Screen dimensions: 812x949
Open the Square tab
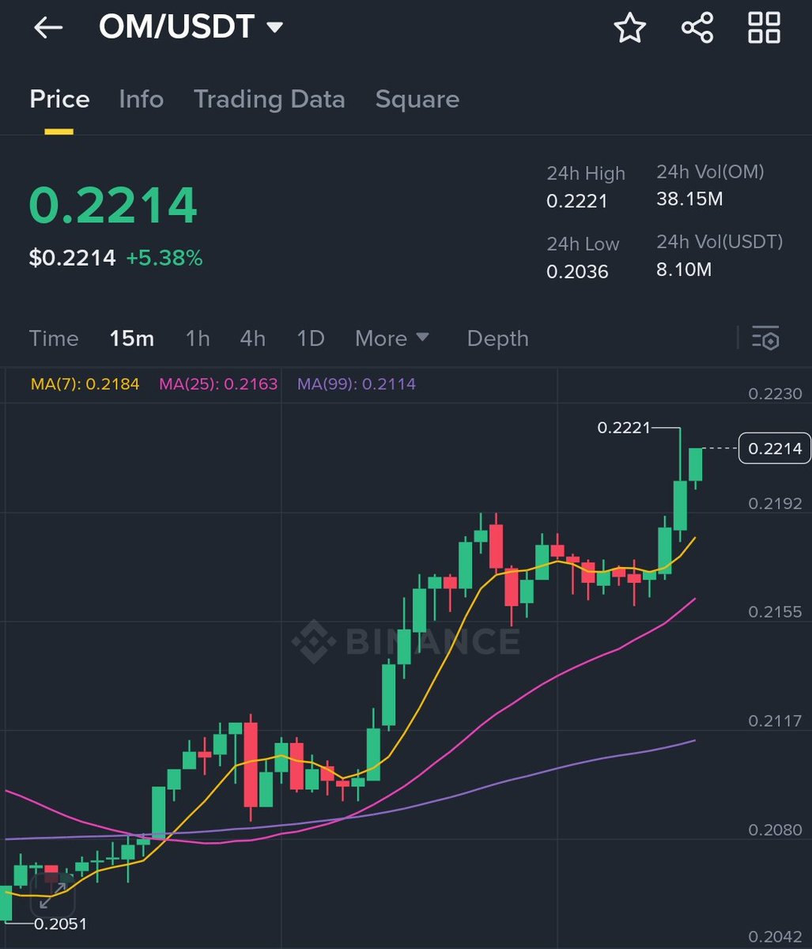click(417, 100)
